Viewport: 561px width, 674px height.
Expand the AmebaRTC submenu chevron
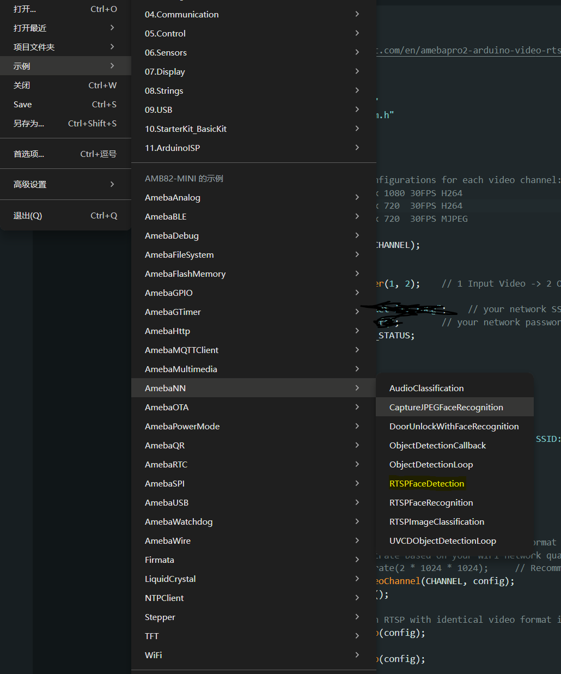click(357, 464)
